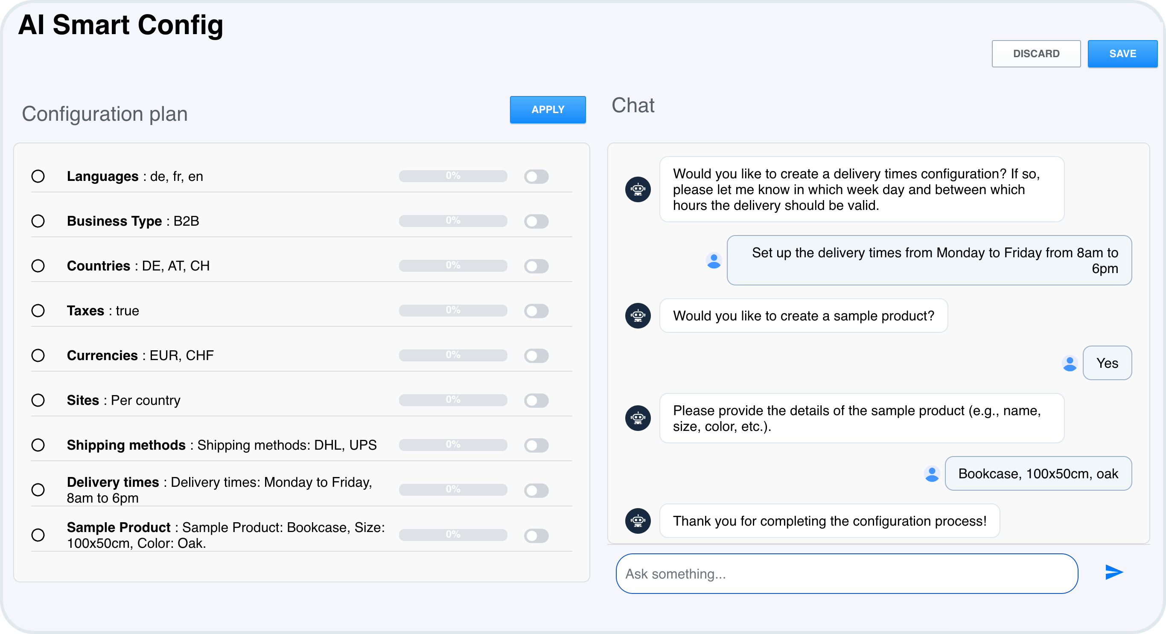
Task: Enable the toggle next to Shipping methods
Action: tap(536, 445)
